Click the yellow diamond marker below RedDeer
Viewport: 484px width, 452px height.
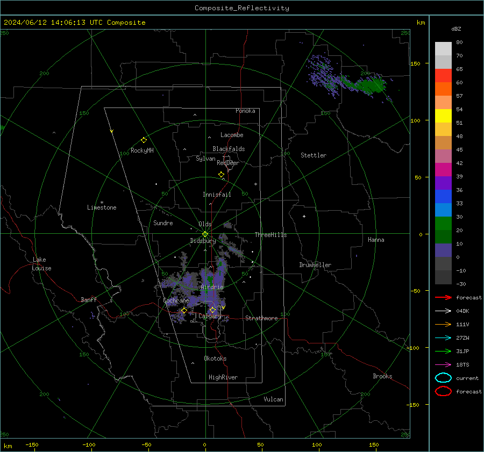221,175
